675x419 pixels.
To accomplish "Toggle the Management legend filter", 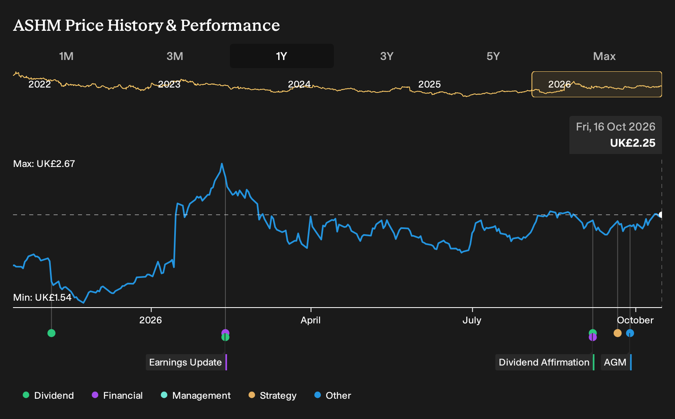I will [196, 395].
